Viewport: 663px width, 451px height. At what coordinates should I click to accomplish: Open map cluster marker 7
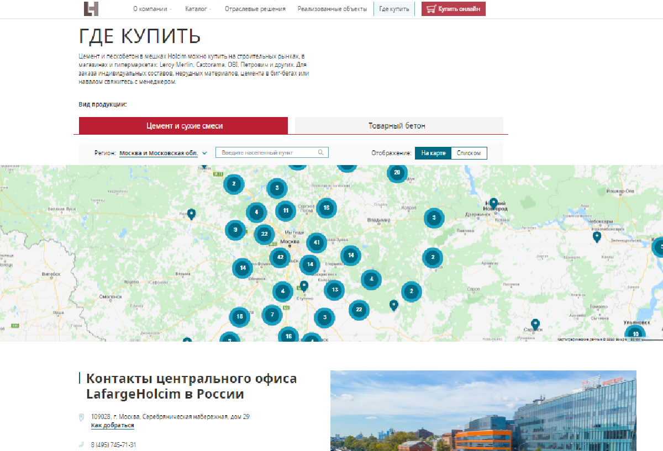point(272,315)
